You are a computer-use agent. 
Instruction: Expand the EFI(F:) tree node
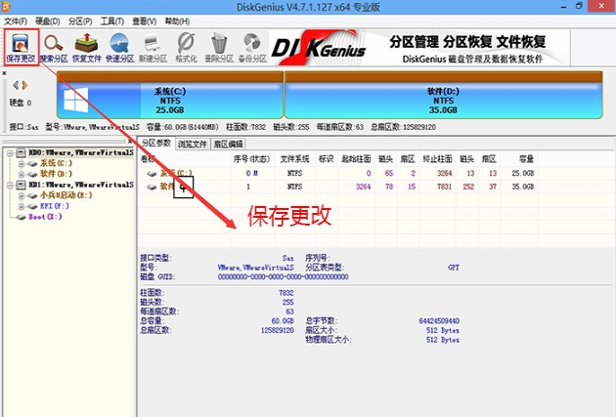point(22,205)
